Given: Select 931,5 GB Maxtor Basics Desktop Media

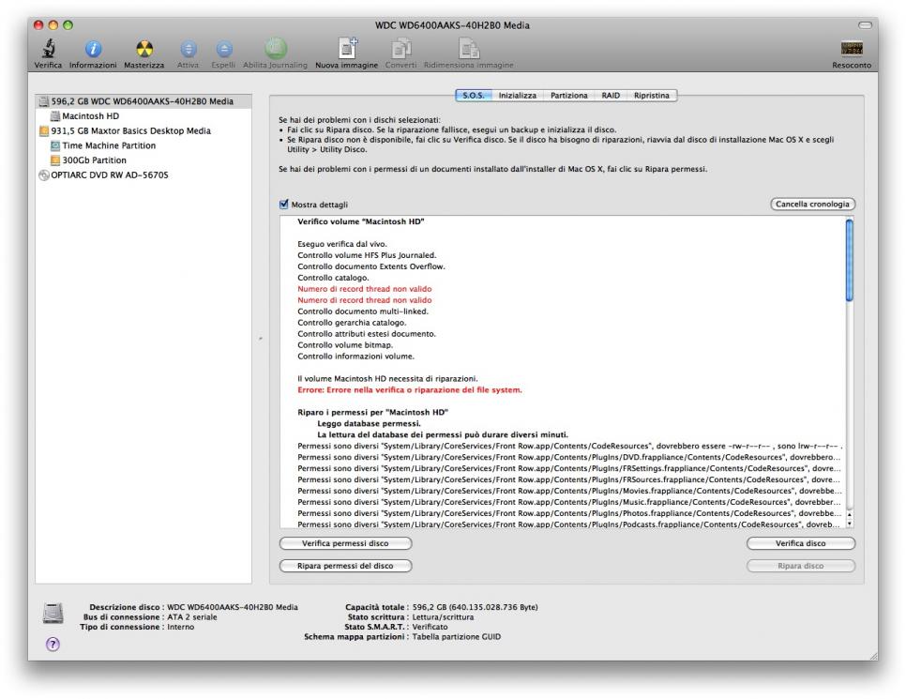Looking at the screenshot, I should coord(143,131).
